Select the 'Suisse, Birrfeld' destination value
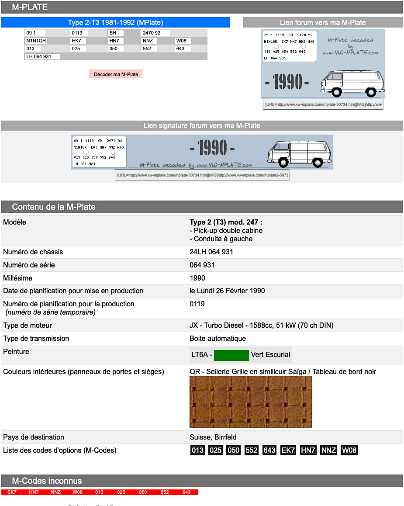Viewport: 404px width, 506px height. pos(213,437)
